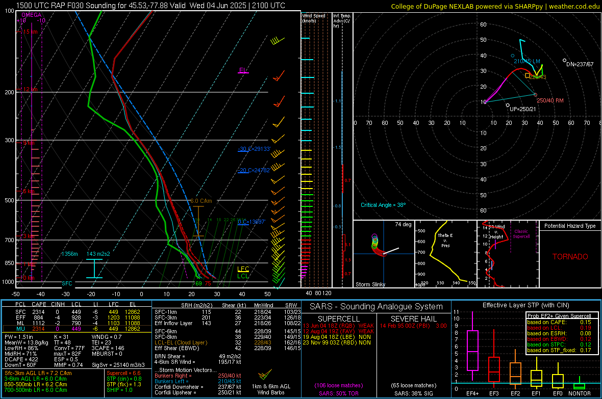Click the Supercell = 6.6 parameter
Screen dimensions: 602x399
(123, 373)
